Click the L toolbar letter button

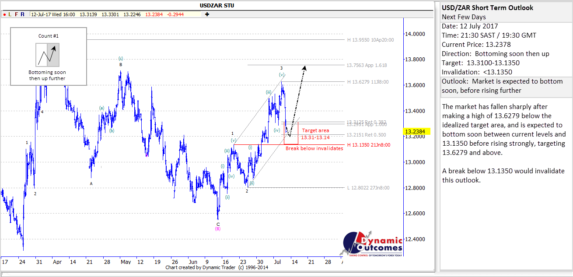point(10,14)
